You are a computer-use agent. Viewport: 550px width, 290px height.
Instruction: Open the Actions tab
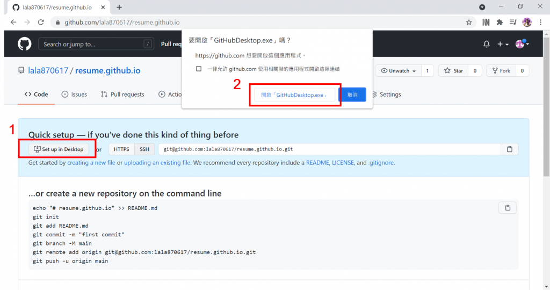point(170,95)
